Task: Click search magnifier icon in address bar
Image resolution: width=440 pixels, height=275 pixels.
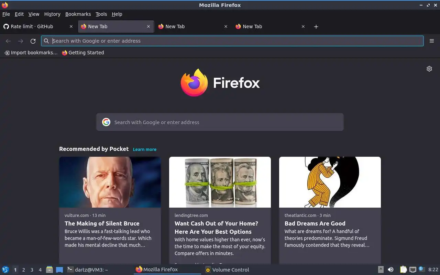Action: (x=46, y=41)
